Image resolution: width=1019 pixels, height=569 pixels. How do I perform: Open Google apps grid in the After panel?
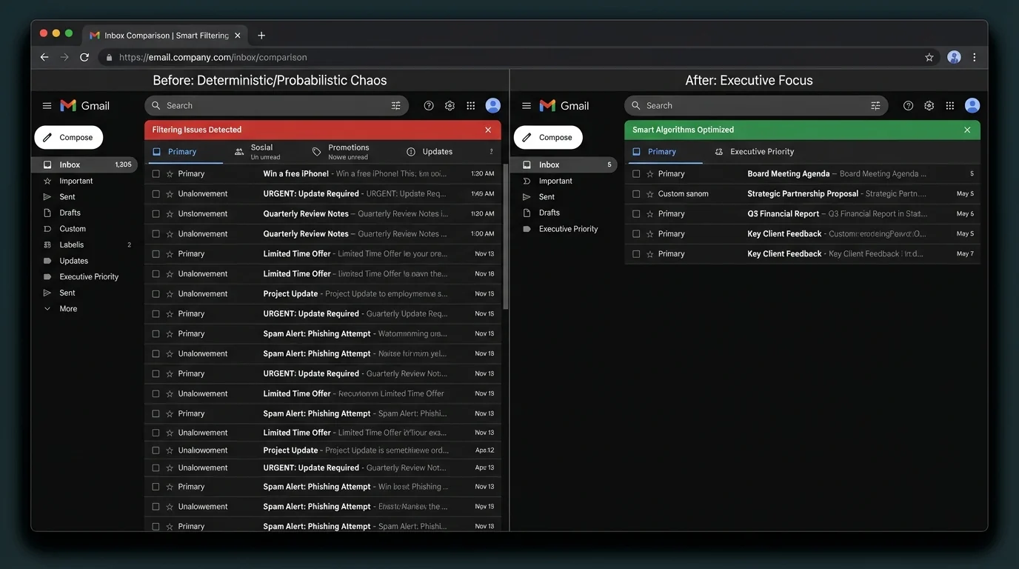pyautogui.click(x=950, y=106)
